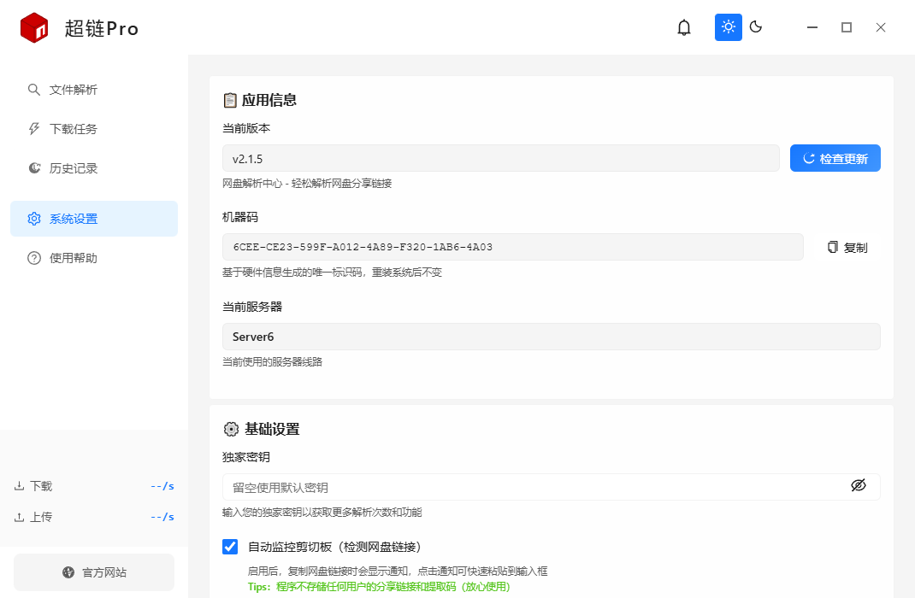Switch to dark mode with the moon icon
The height and width of the screenshot is (598, 915).
755,26
